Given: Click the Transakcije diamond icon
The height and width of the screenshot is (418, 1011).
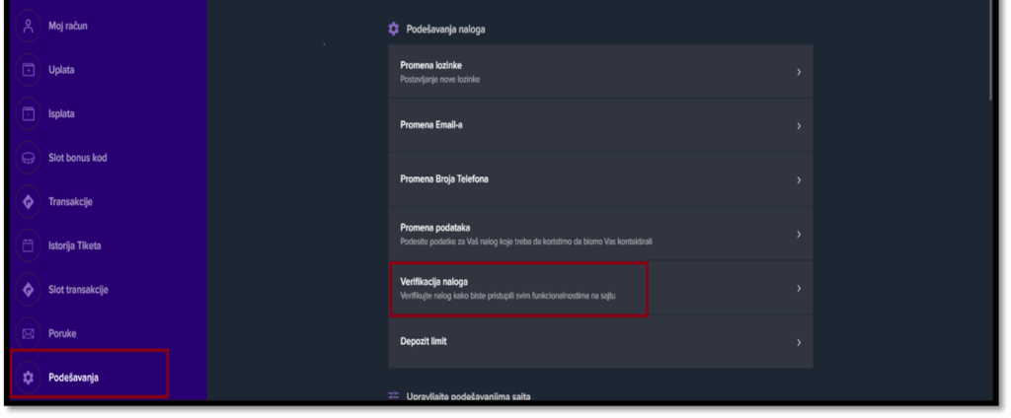Looking at the screenshot, I should (28, 201).
